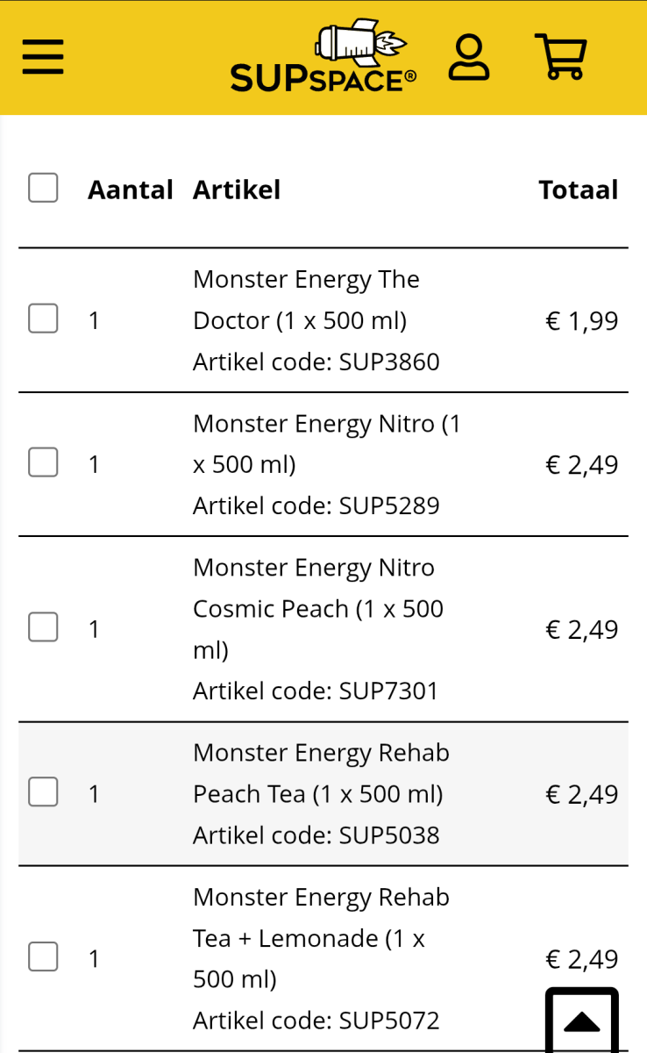Screen dimensions: 647x1053
Task: Check the Rehab Peach Tea row checkbox
Action: point(43,792)
